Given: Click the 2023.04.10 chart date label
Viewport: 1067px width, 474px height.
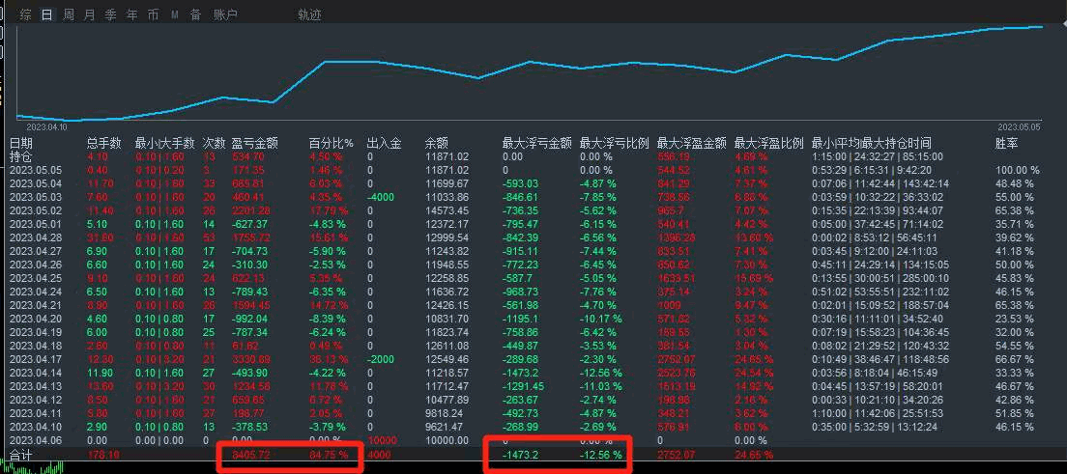Looking at the screenshot, I should (x=46, y=126).
